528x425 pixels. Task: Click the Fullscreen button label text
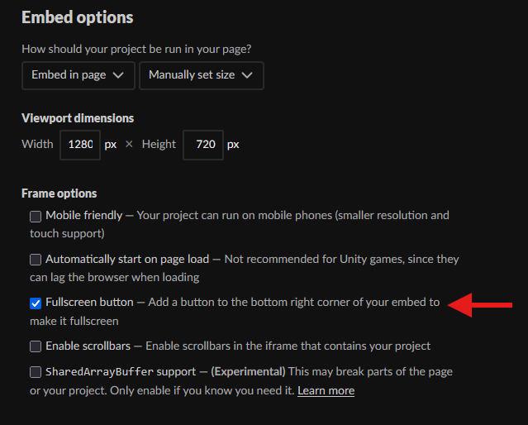[x=89, y=303]
